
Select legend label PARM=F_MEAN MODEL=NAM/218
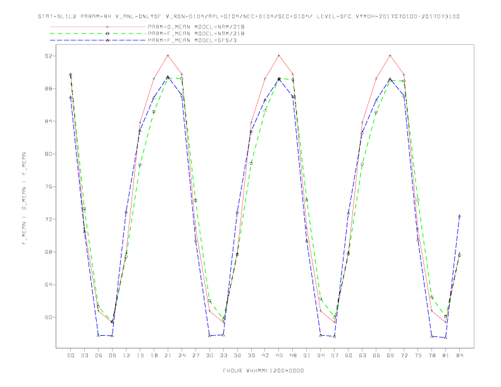[196, 34]
